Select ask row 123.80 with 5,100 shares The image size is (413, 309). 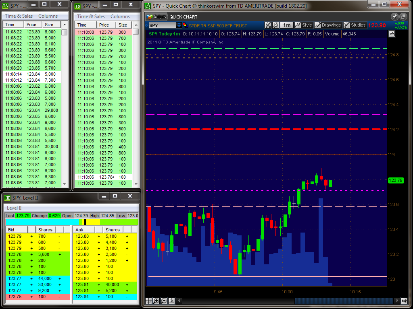coord(105,236)
